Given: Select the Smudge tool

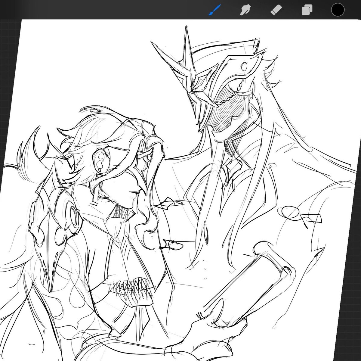Looking at the screenshot, I should coord(245,10).
